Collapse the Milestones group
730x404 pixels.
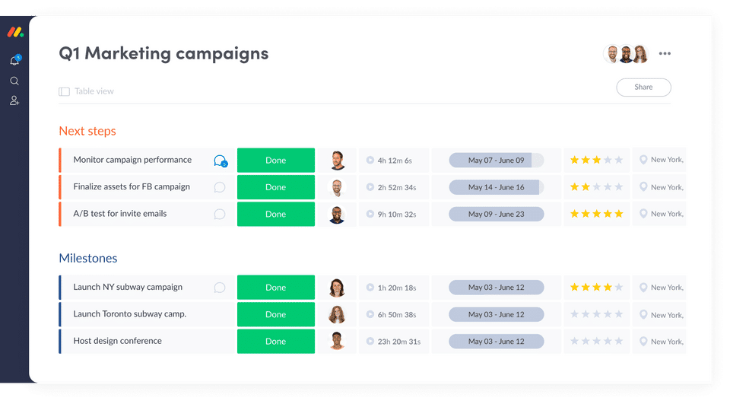click(88, 259)
